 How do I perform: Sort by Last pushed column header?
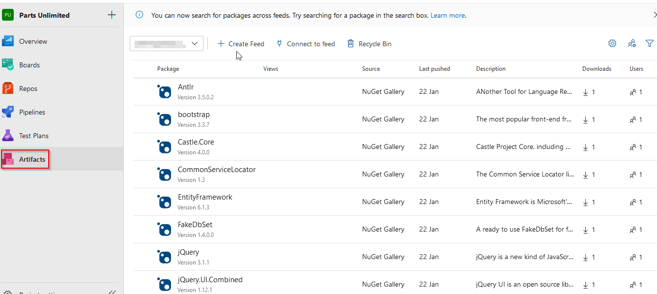coord(434,69)
